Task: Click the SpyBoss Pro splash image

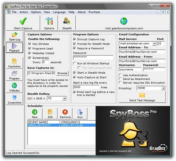Action: click(133, 131)
